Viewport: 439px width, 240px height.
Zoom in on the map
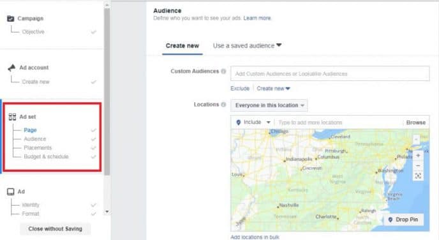418,156
